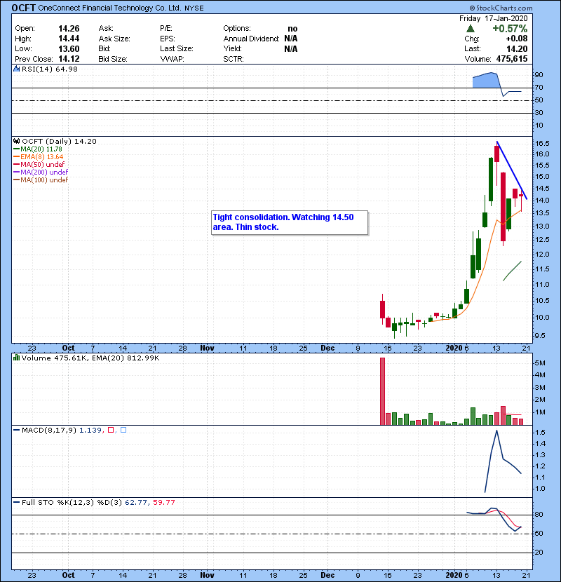Click the Options value "no"

point(292,29)
